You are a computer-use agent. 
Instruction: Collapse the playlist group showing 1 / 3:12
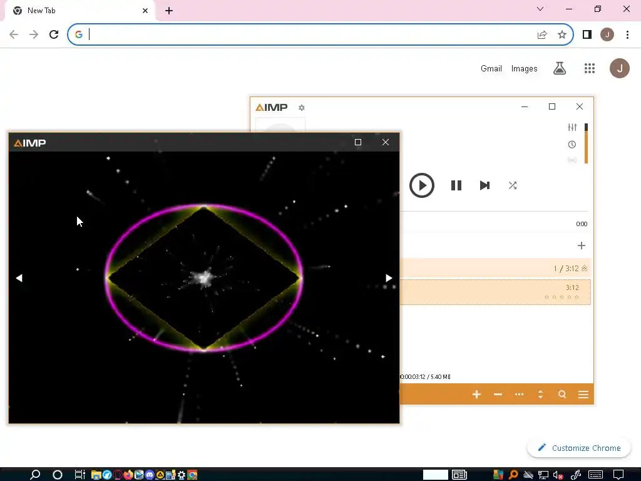point(584,268)
